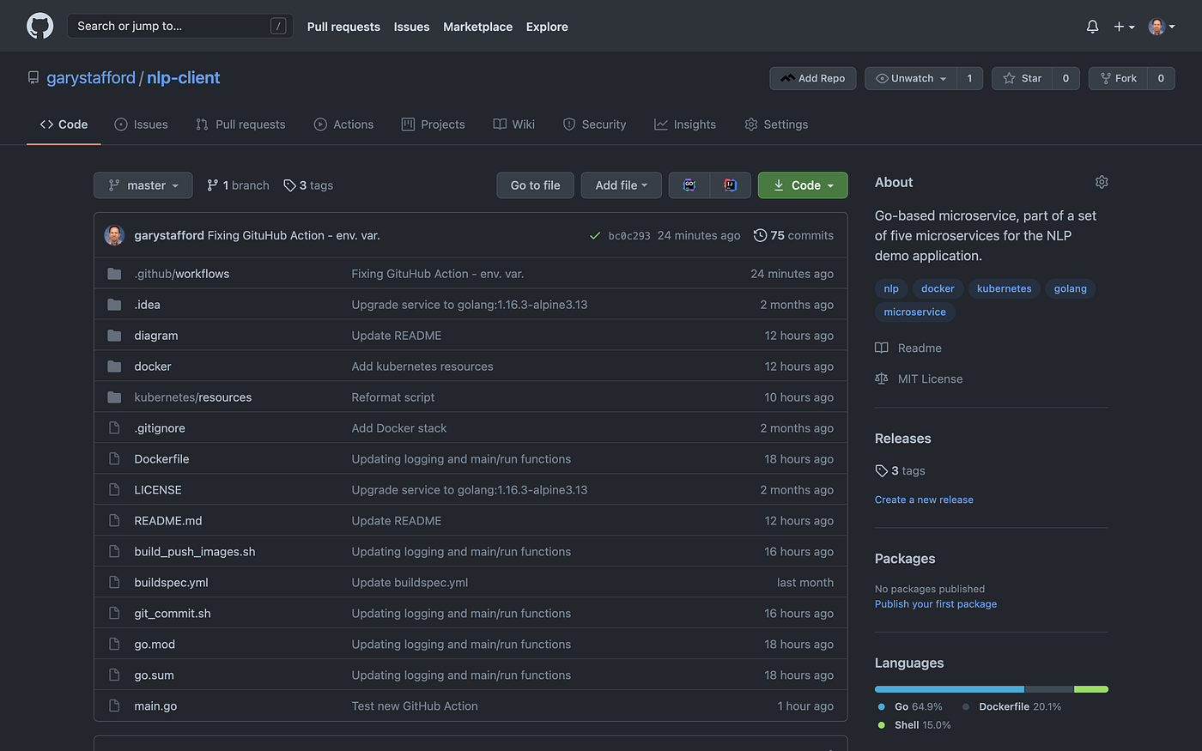Click Publish your first package link
This screenshot has height=751, width=1202.
(x=936, y=604)
